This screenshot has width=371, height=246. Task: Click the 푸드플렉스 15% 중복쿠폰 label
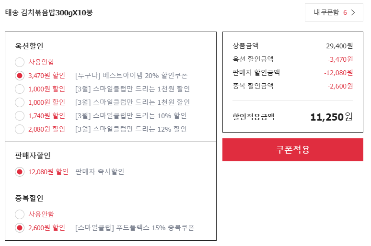tap(135, 228)
